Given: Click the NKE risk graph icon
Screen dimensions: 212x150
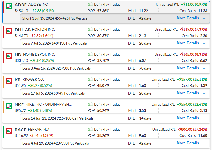Looking at the screenshot, I should tap(9, 106).
